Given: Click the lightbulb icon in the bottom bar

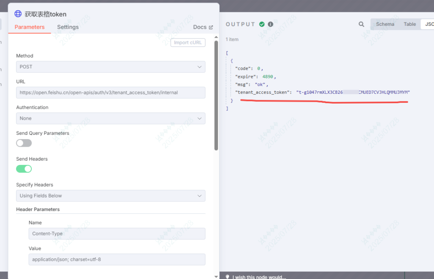Looking at the screenshot, I should [228, 277].
